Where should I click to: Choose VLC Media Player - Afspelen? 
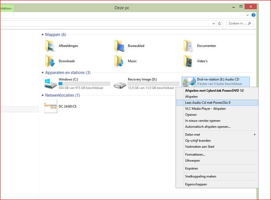(217, 109)
